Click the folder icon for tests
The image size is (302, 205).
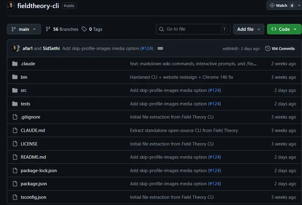coord(15,104)
